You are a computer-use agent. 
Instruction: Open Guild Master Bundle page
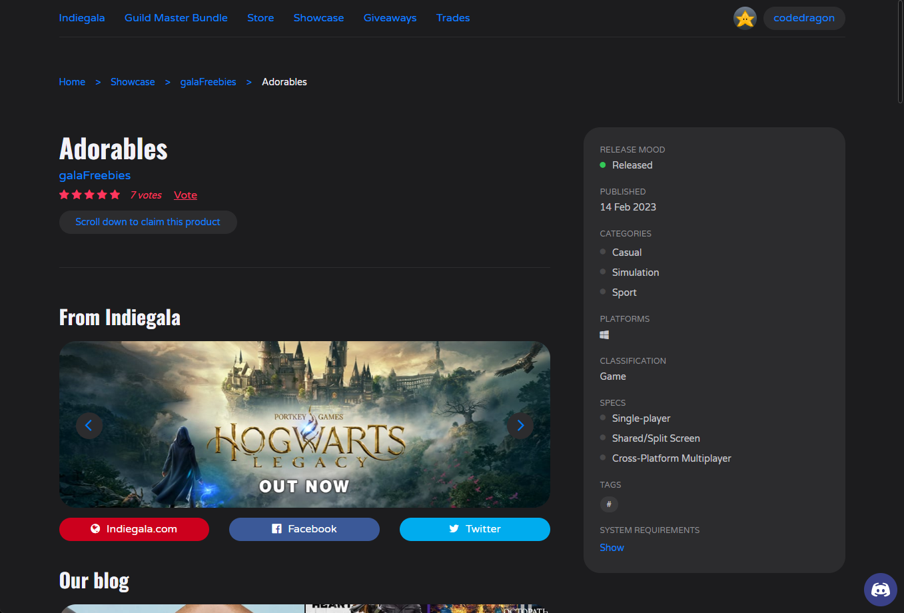coord(176,18)
